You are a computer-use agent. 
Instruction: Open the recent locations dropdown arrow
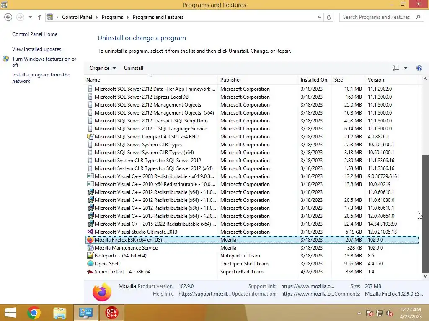pyautogui.click(x=30, y=17)
